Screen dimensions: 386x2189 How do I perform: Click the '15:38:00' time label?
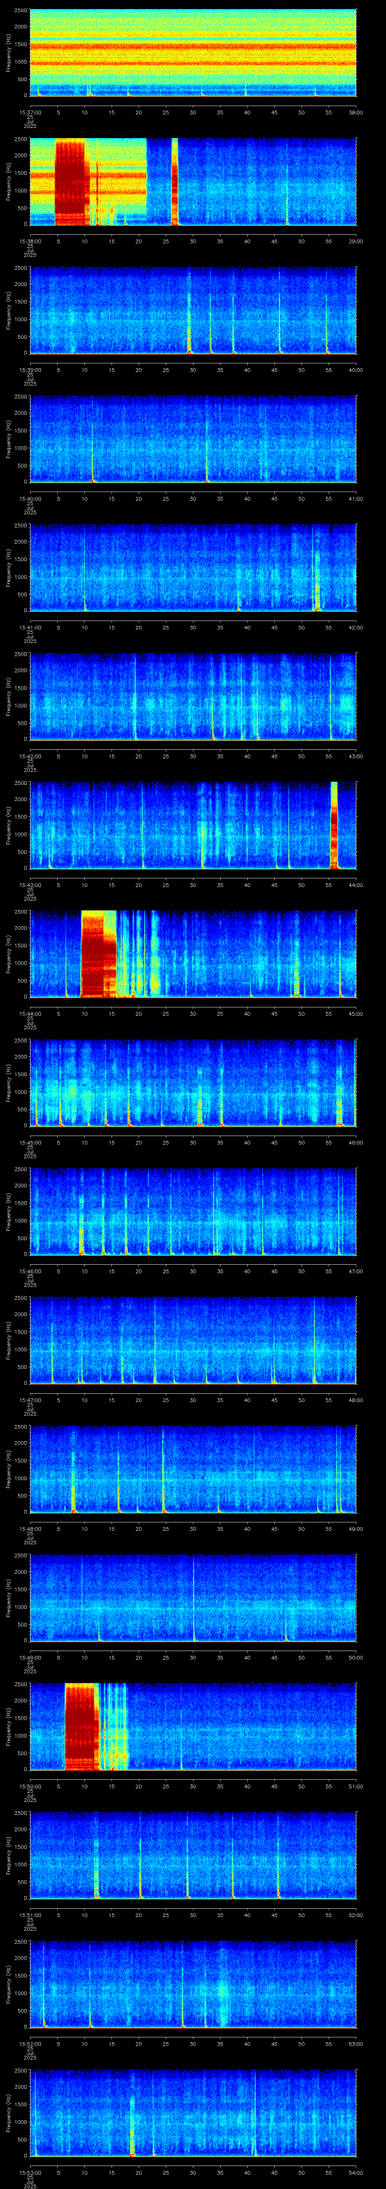(30, 241)
